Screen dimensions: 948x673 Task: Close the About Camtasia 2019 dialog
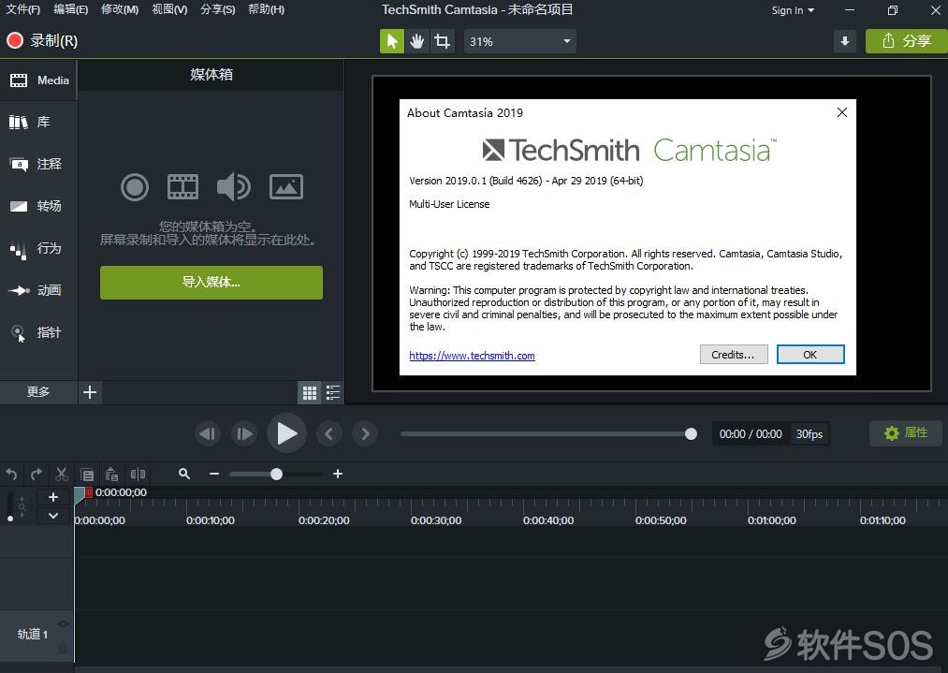pyautogui.click(x=841, y=112)
